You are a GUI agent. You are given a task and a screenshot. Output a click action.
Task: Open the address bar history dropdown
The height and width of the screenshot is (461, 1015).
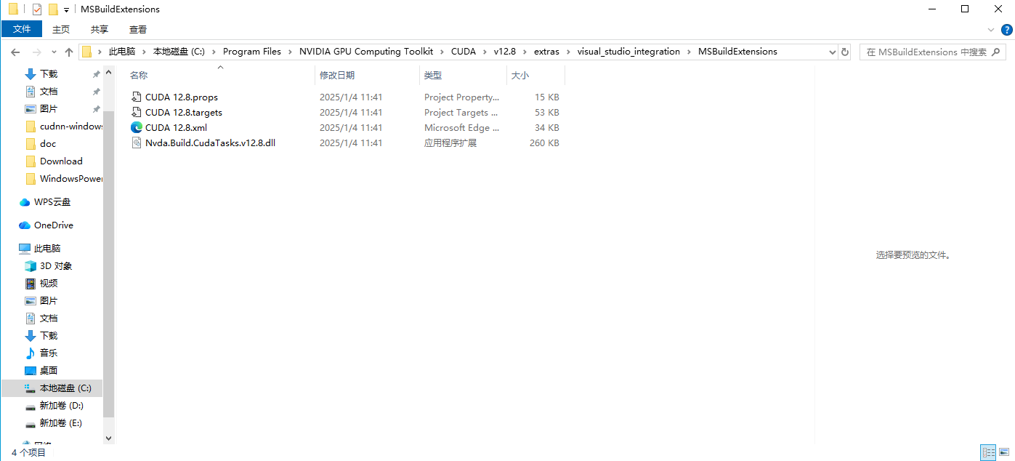(x=833, y=52)
